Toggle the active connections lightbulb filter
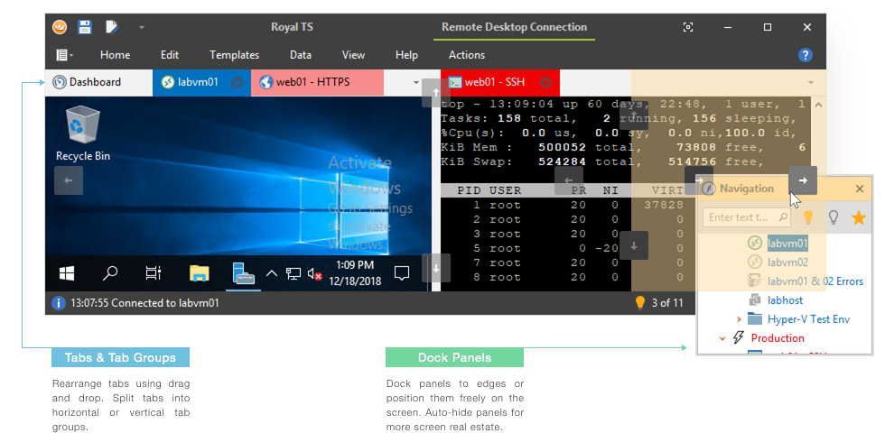Screen dimensions: 885x433 (x=808, y=217)
